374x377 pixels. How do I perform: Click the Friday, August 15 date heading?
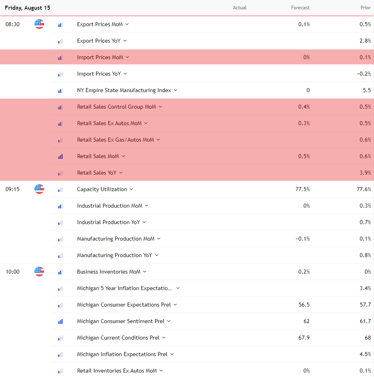click(27, 8)
